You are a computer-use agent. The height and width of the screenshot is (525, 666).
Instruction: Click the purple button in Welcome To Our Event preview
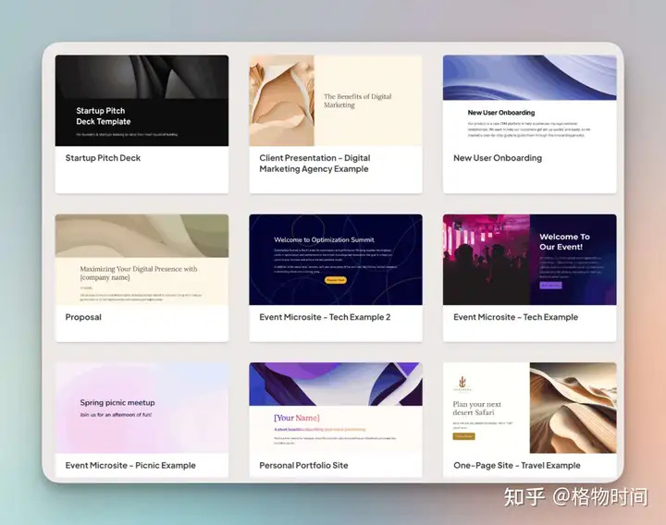coord(550,286)
